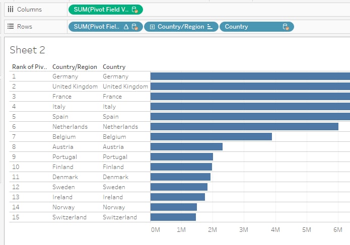Screen dimensions: 350x245
Task: Click the Rows shelf icon
Action: pos(11,27)
